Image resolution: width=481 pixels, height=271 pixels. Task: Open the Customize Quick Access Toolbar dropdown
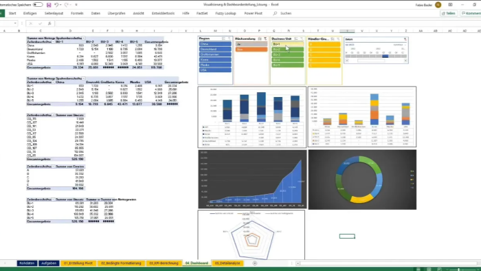[76, 5]
